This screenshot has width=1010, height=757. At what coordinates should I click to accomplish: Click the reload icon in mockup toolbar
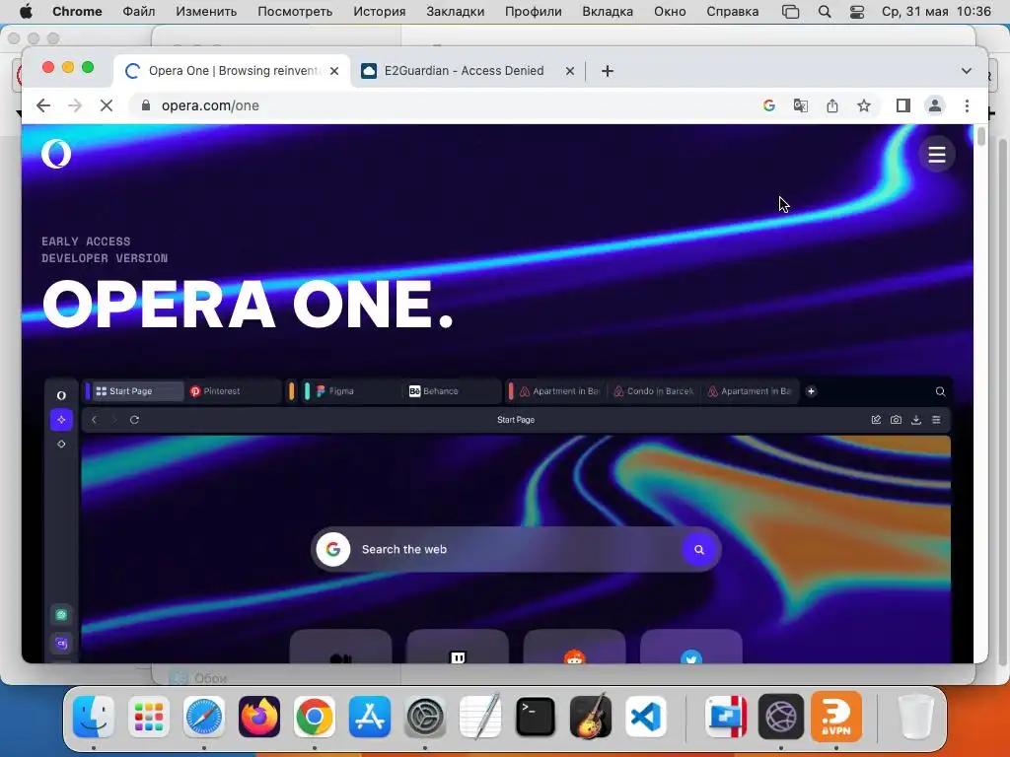pos(134,420)
